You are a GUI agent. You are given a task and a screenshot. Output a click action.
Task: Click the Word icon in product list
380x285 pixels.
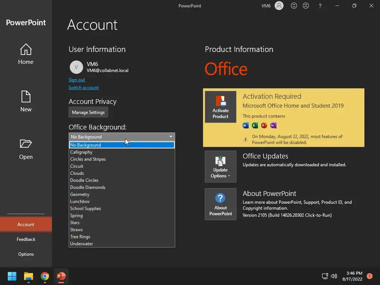coord(246,125)
